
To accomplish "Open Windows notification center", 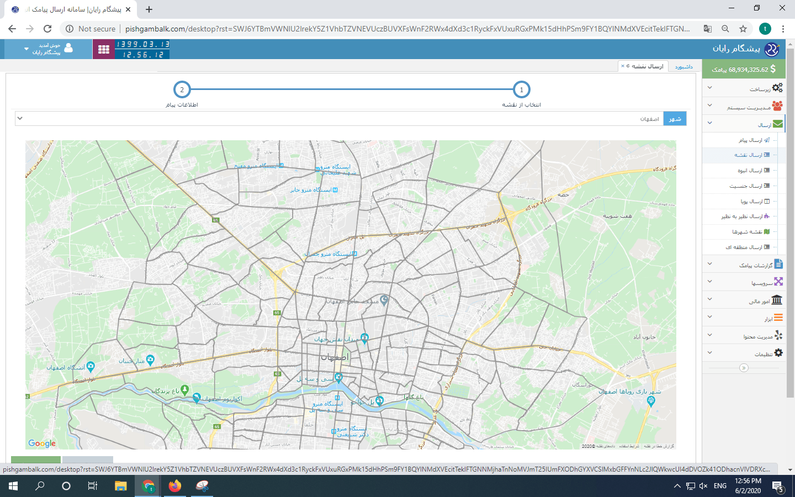I will (x=778, y=487).
